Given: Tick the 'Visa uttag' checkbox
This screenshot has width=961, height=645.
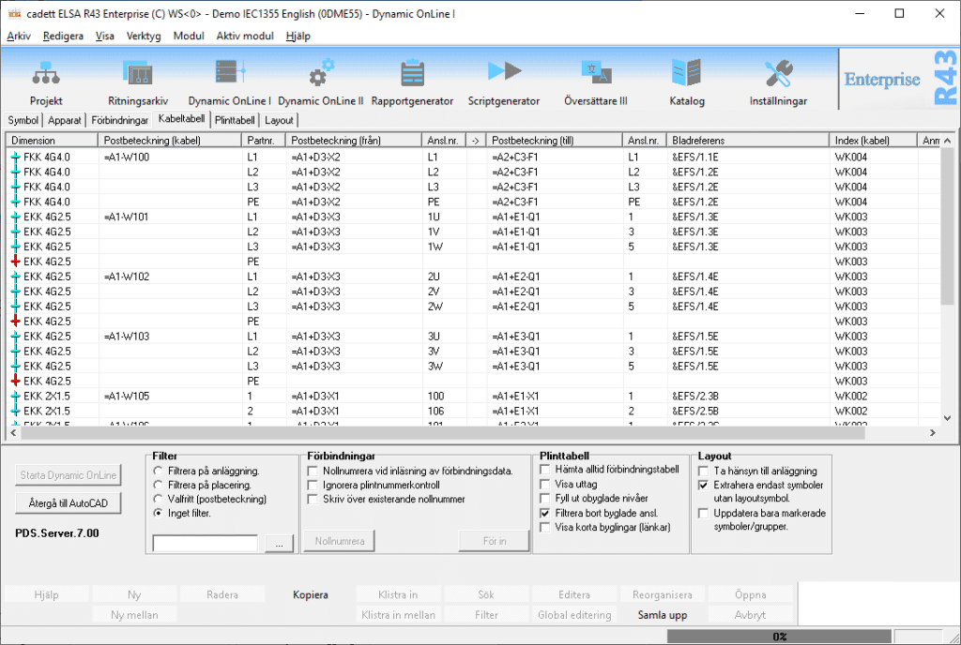Looking at the screenshot, I should coord(546,485).
